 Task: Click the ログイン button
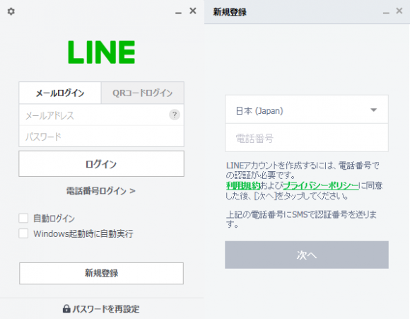pos(102,163)
